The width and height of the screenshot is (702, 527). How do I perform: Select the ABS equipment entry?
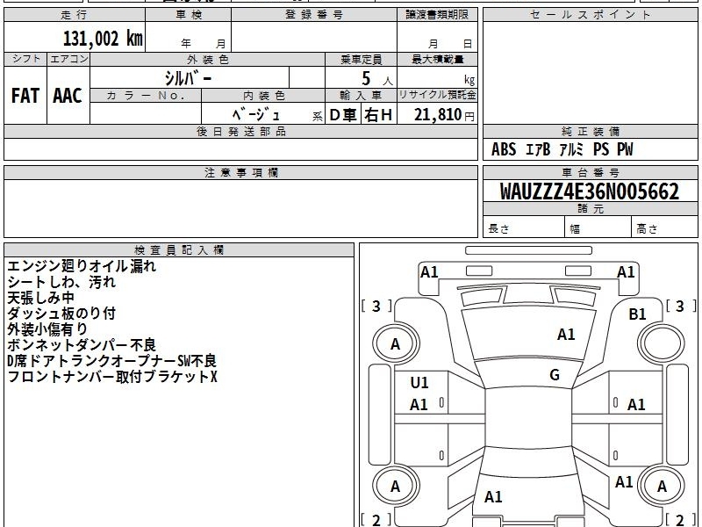504,149
